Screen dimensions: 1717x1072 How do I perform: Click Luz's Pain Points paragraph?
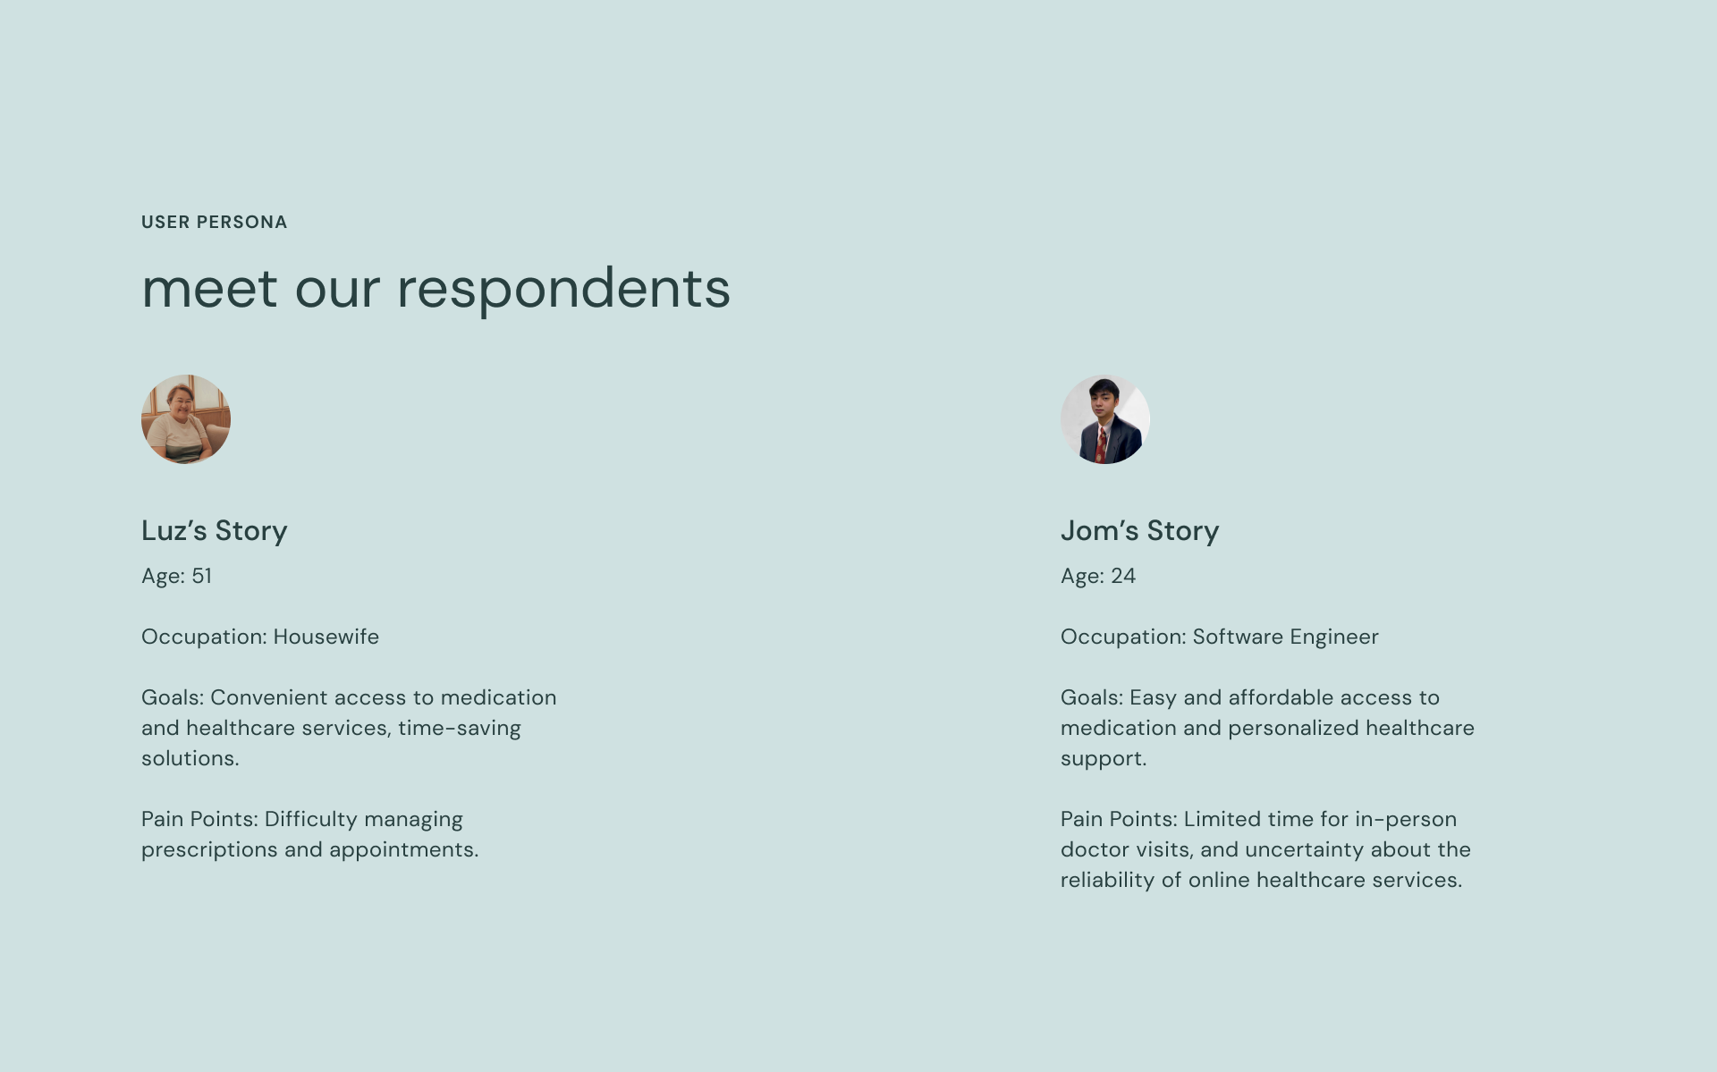[310, 834]
